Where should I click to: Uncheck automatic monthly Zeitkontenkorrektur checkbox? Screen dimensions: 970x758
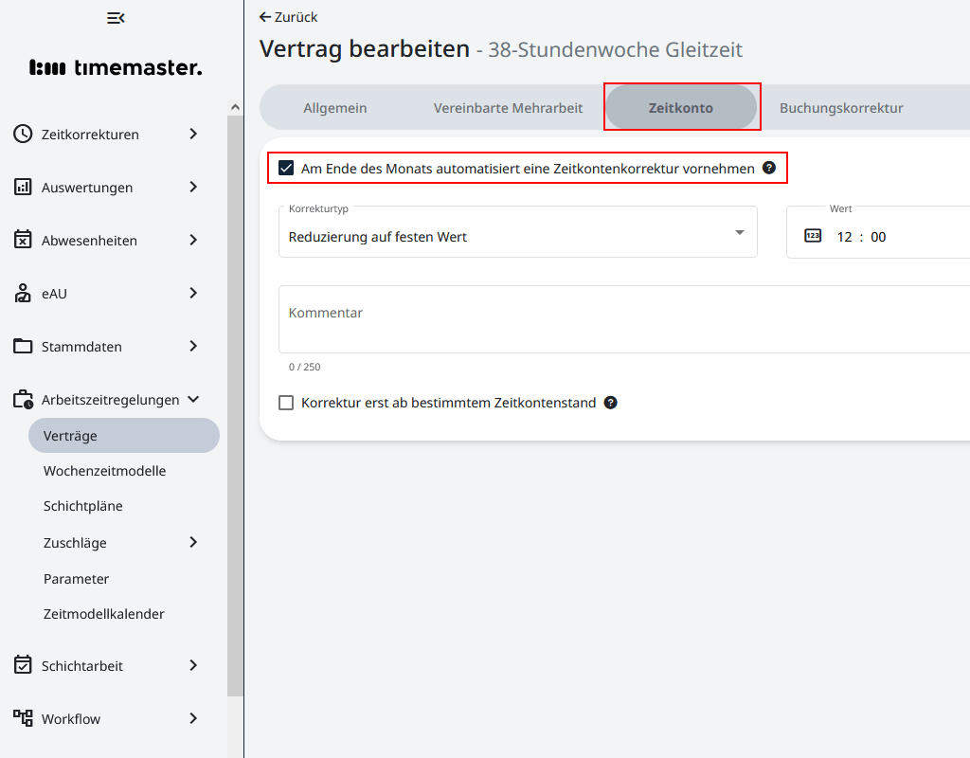coord(286,169)
